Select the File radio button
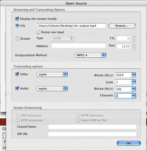 (17, 26)
